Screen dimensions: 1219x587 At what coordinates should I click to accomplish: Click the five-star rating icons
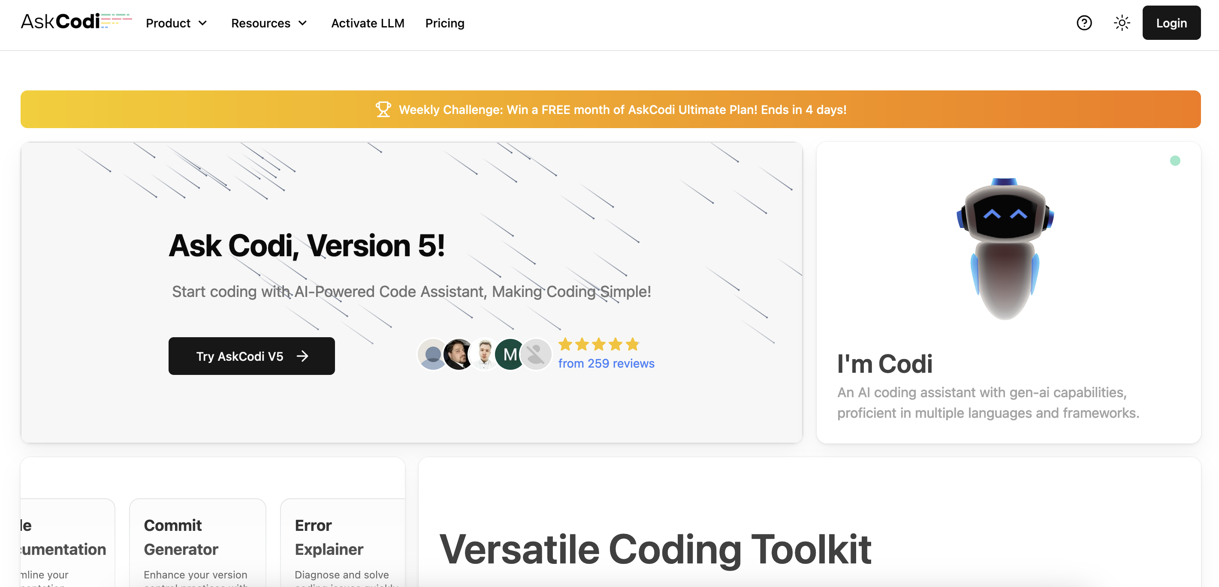click(599, 344)
